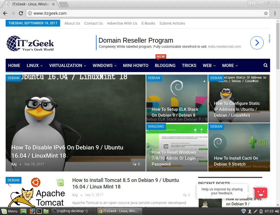280x215 pixels.
Task: Open the Chrome user profile icon
Action: pyautogui.click(x=252, y=3)
